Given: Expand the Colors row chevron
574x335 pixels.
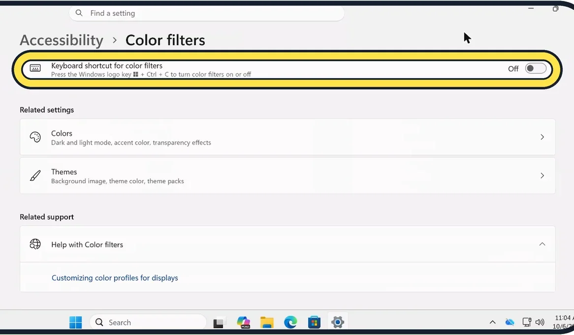Looking at the screenshot, I should (542, 137).
